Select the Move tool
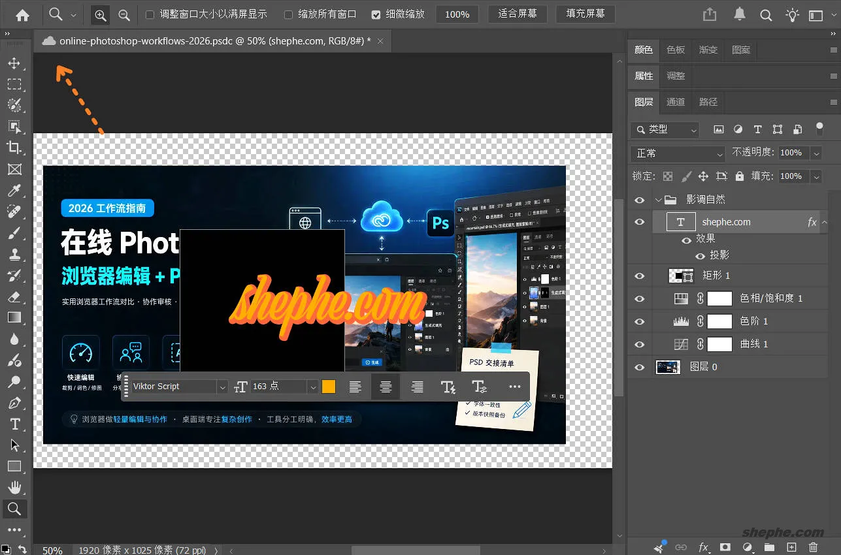The height and width of the screenshot is (555, 841). [x=14, y=63]
